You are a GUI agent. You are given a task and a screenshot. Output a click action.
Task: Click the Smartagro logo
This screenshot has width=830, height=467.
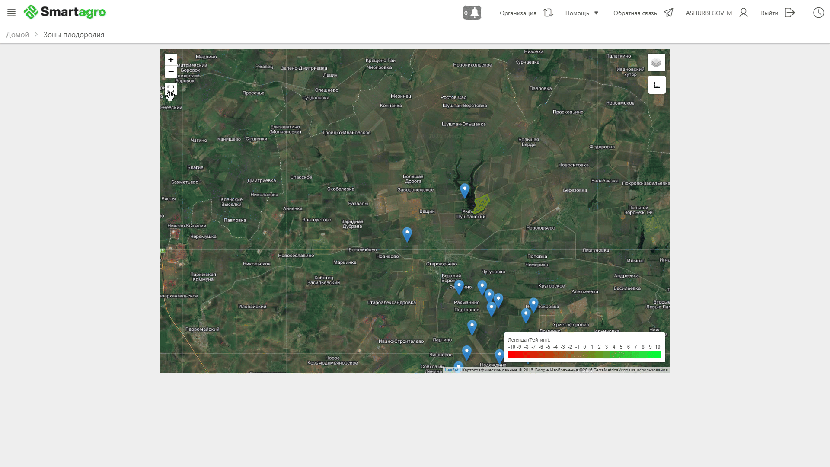click(65, 12)
